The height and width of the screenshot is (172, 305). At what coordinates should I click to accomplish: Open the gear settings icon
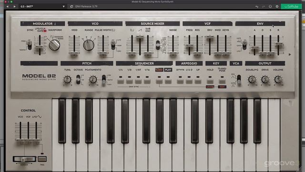click(277, 6)
